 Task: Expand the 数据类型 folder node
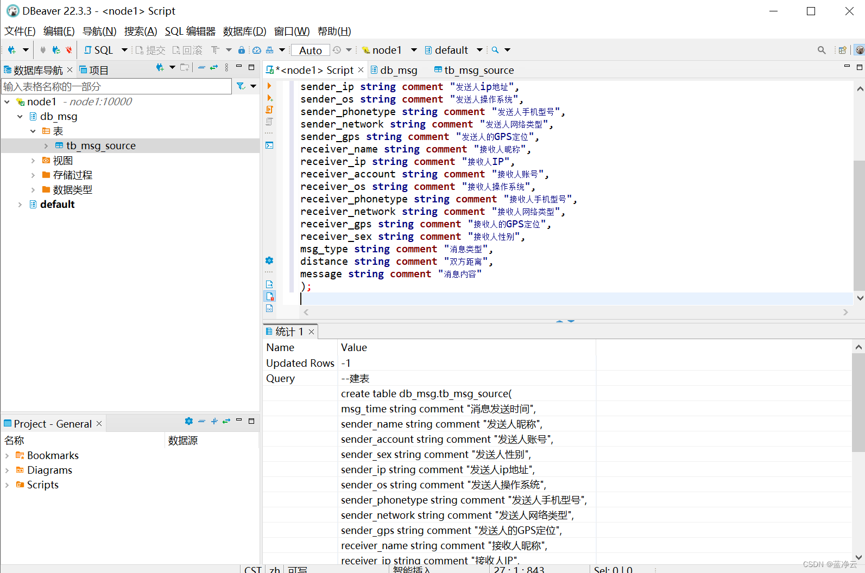33,190
